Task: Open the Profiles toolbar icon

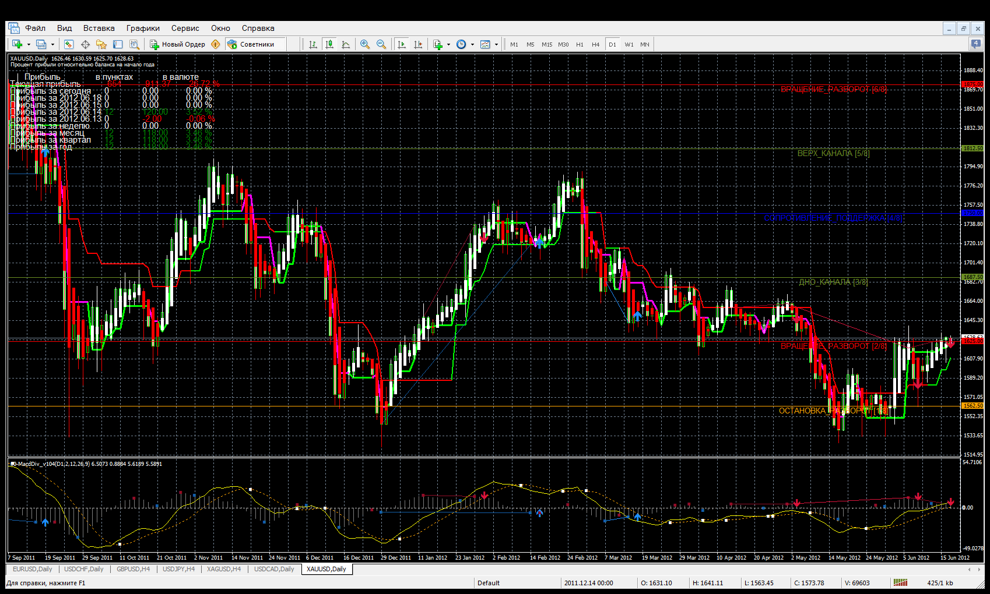Action: (x=41, y=44)
